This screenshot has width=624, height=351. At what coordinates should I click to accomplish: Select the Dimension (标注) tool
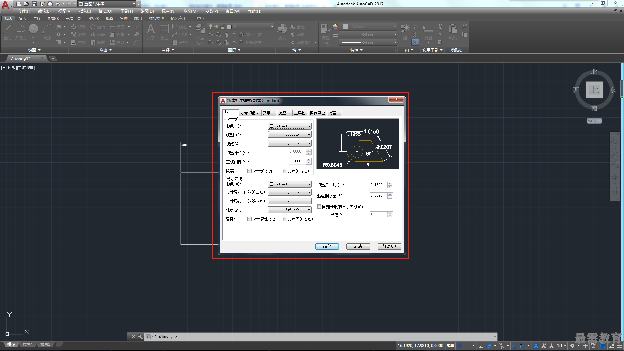pyautogui.click(x=164, y=32)
